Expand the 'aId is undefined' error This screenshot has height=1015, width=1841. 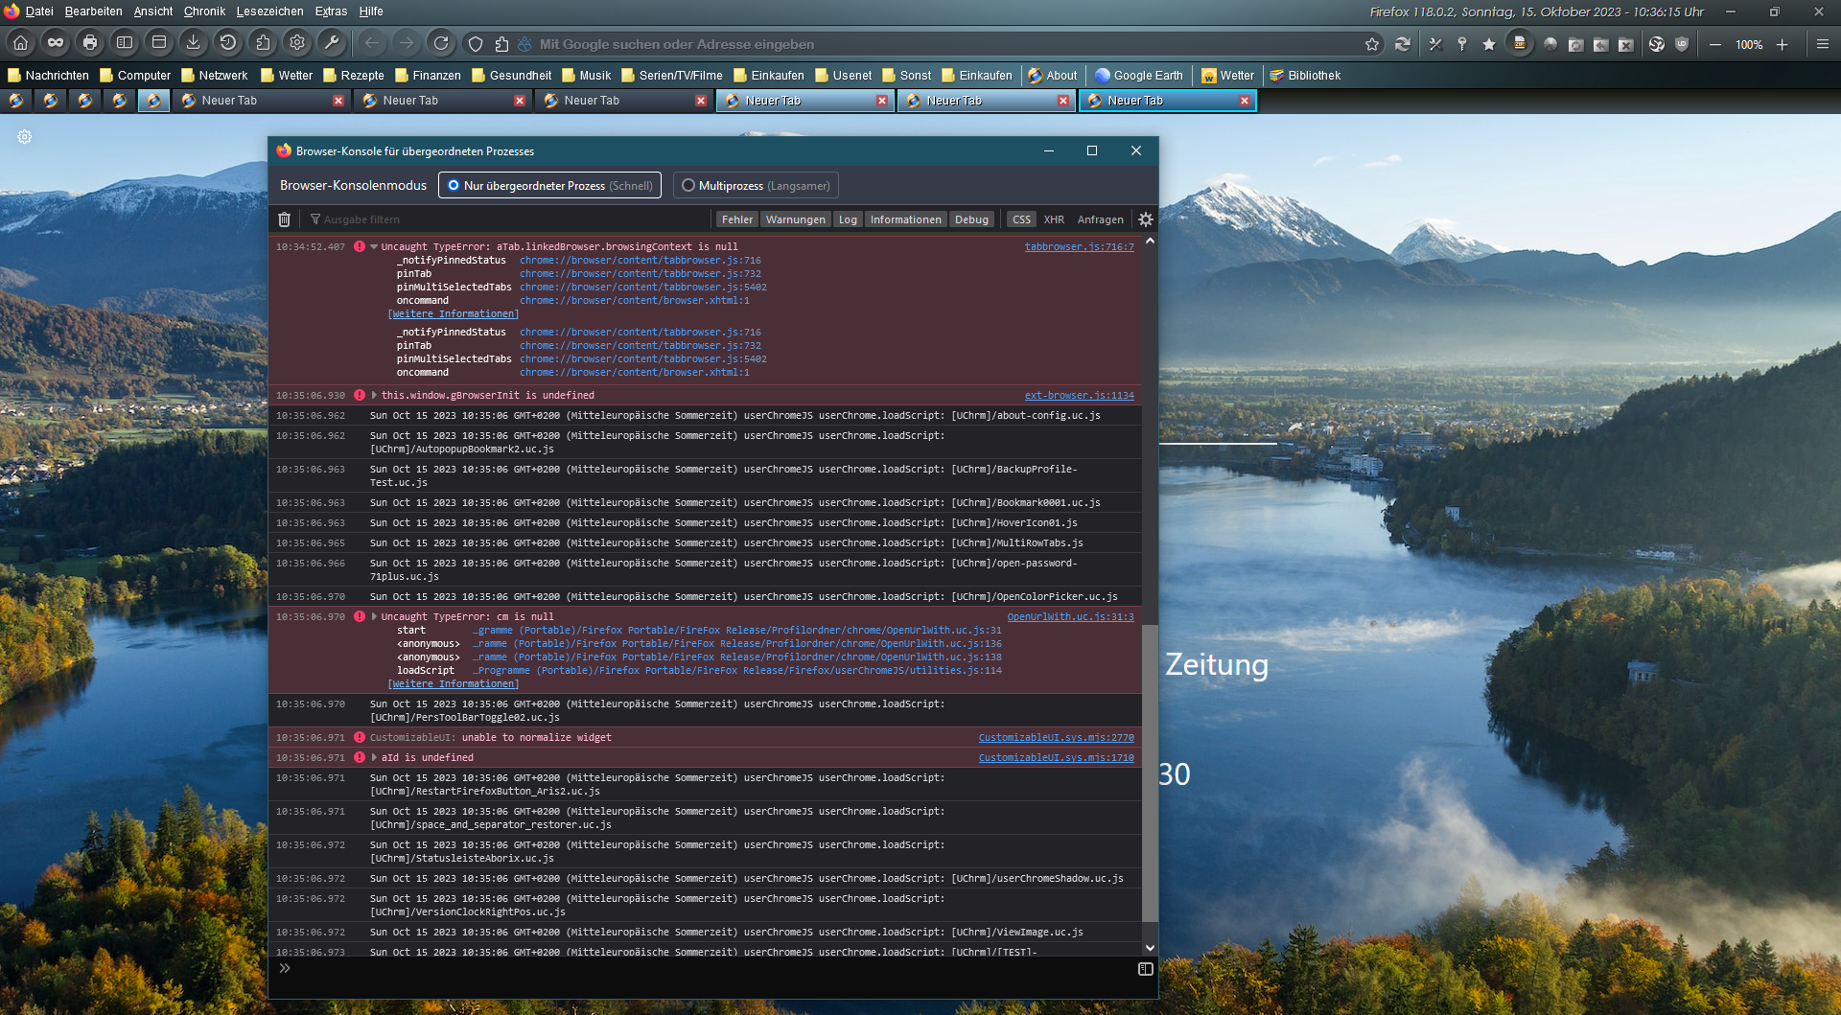coord(374,758)
